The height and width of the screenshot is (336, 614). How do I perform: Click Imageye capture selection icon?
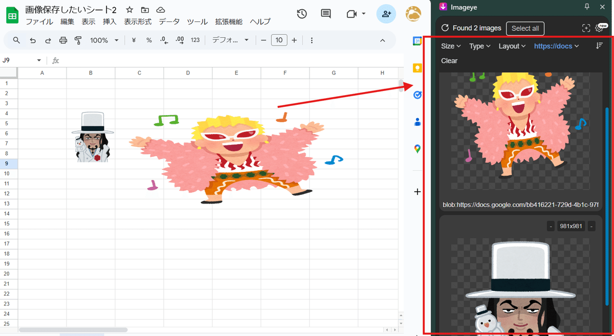586,28
